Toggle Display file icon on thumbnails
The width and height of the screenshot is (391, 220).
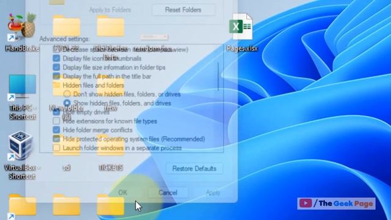point(56,59)
